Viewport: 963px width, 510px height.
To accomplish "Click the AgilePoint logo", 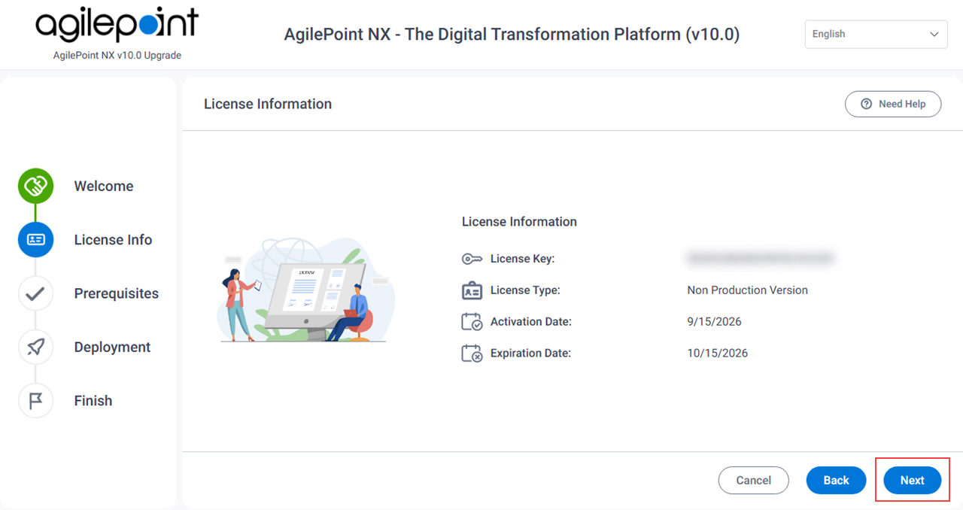I will (x=117, y=26).
